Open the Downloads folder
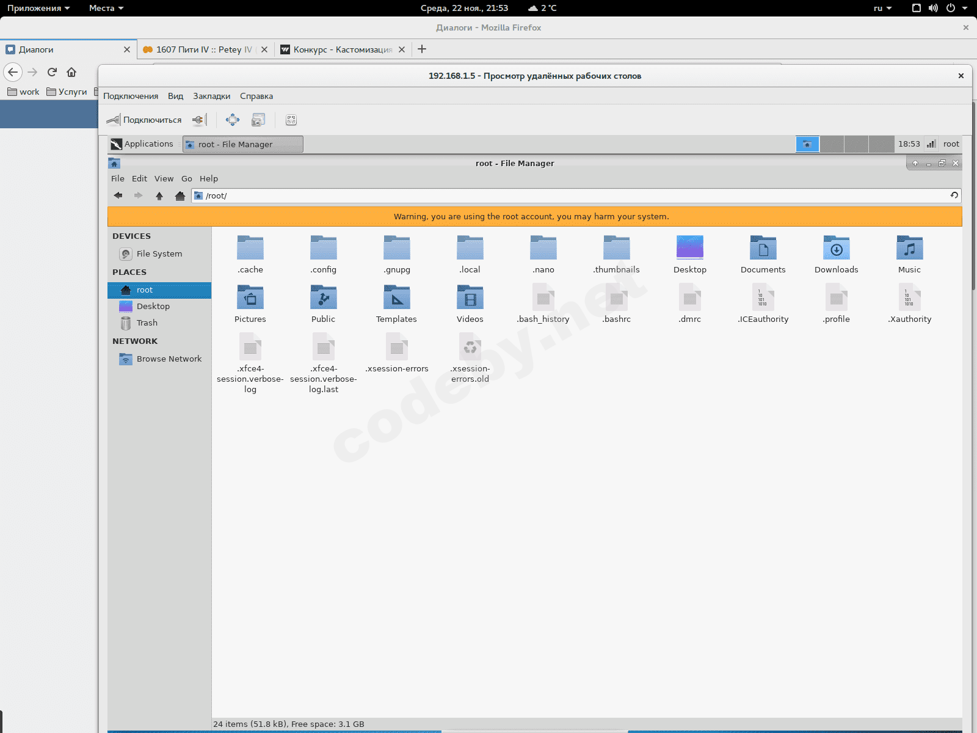Image resolution: width=977 pixels, height=733 pixels. [x=836, y=254]
